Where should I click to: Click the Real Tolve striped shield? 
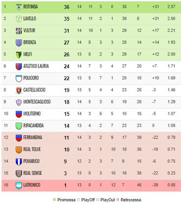[19, 150]
